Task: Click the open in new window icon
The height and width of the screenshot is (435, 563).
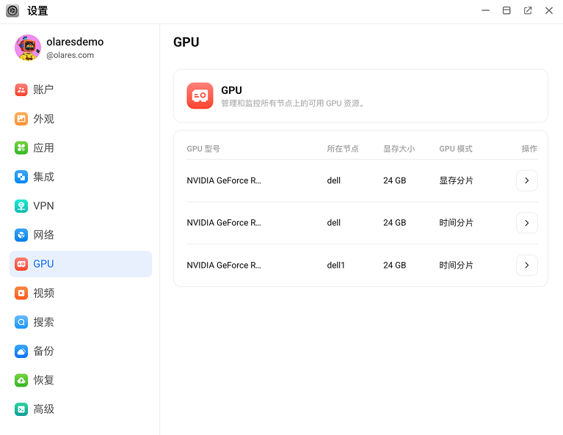Action: click(528, 10)
